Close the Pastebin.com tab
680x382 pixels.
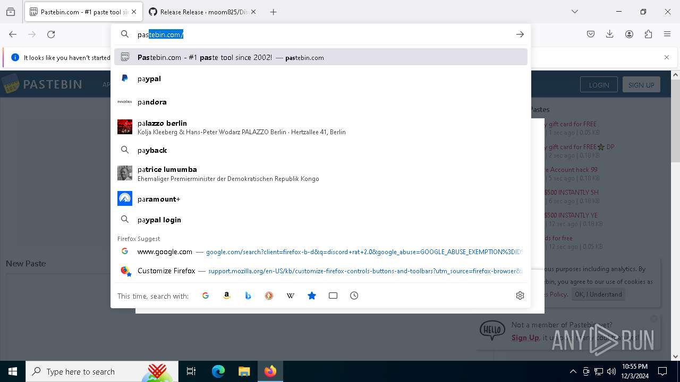[x=134, y=12]
